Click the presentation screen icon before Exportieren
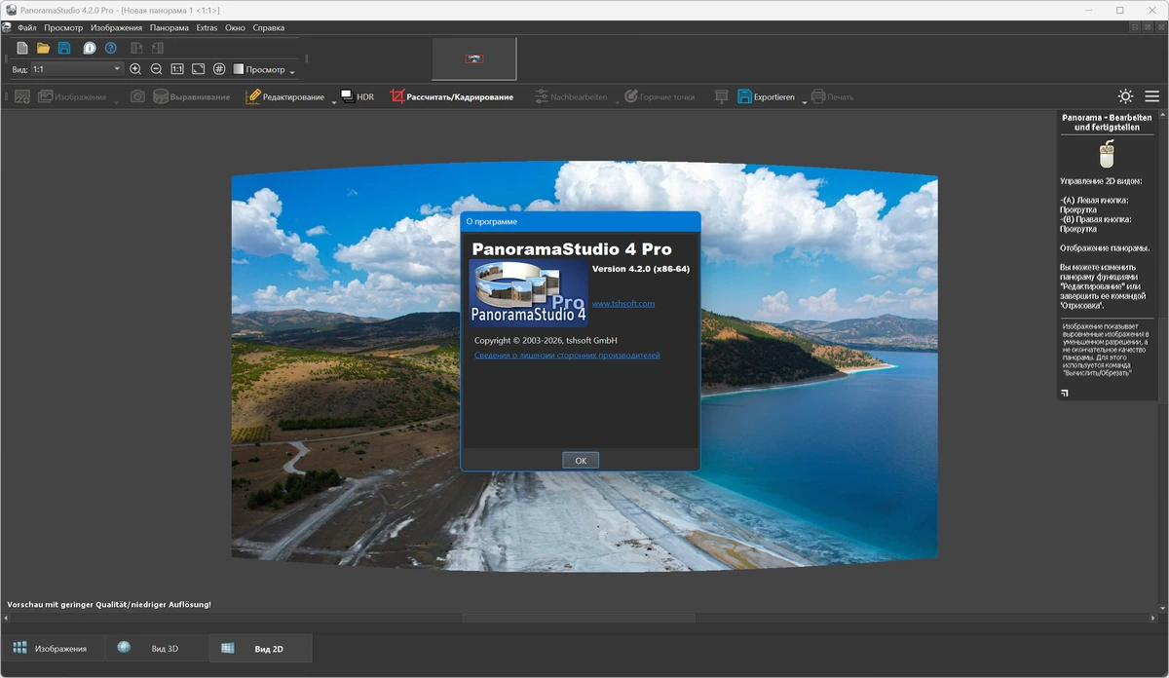Image resolution: width=1169 pixels, height=678 pixels. point(721,96)
